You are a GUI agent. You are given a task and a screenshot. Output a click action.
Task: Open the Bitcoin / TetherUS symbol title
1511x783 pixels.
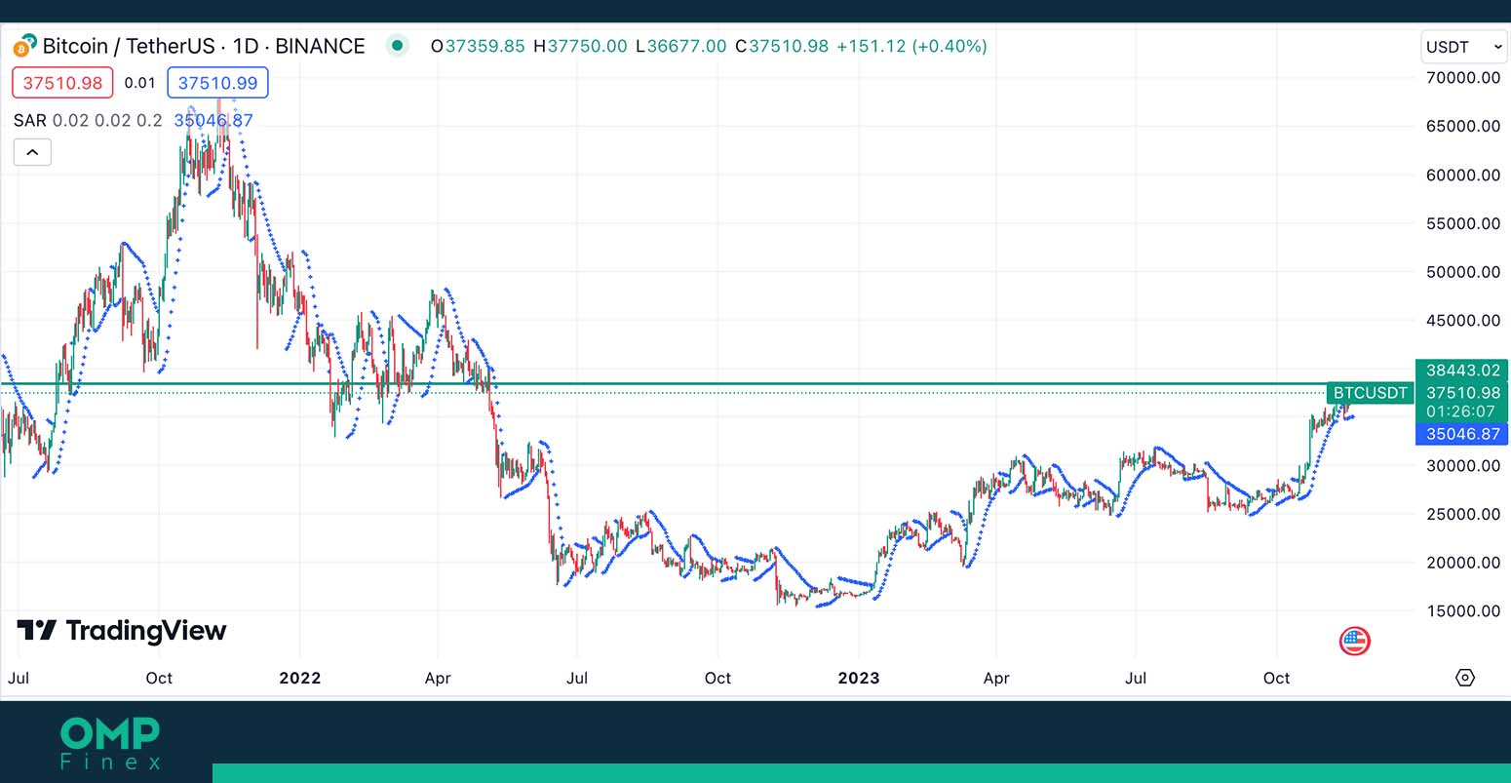(x=204, y=46)
